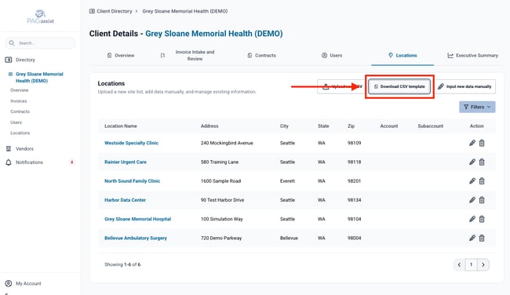
Task: Open My Account in sidebar
Action: click(28, 283)
